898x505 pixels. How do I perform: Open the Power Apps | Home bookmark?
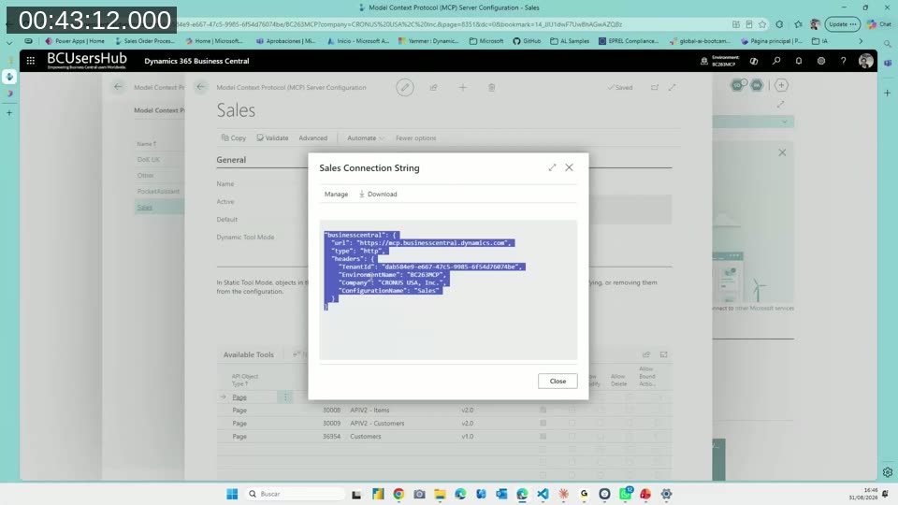75,41
